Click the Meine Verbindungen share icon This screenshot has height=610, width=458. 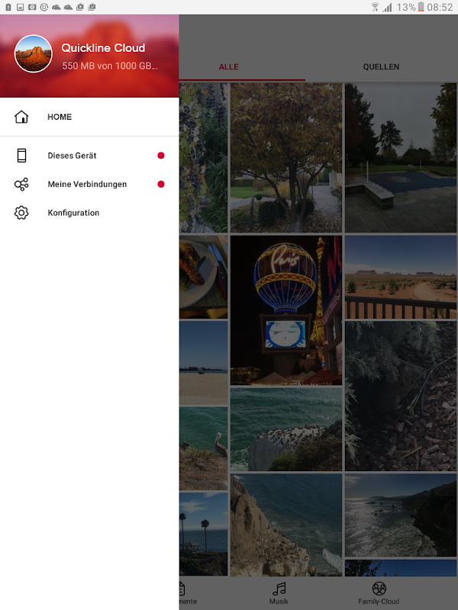click(21, 184)
